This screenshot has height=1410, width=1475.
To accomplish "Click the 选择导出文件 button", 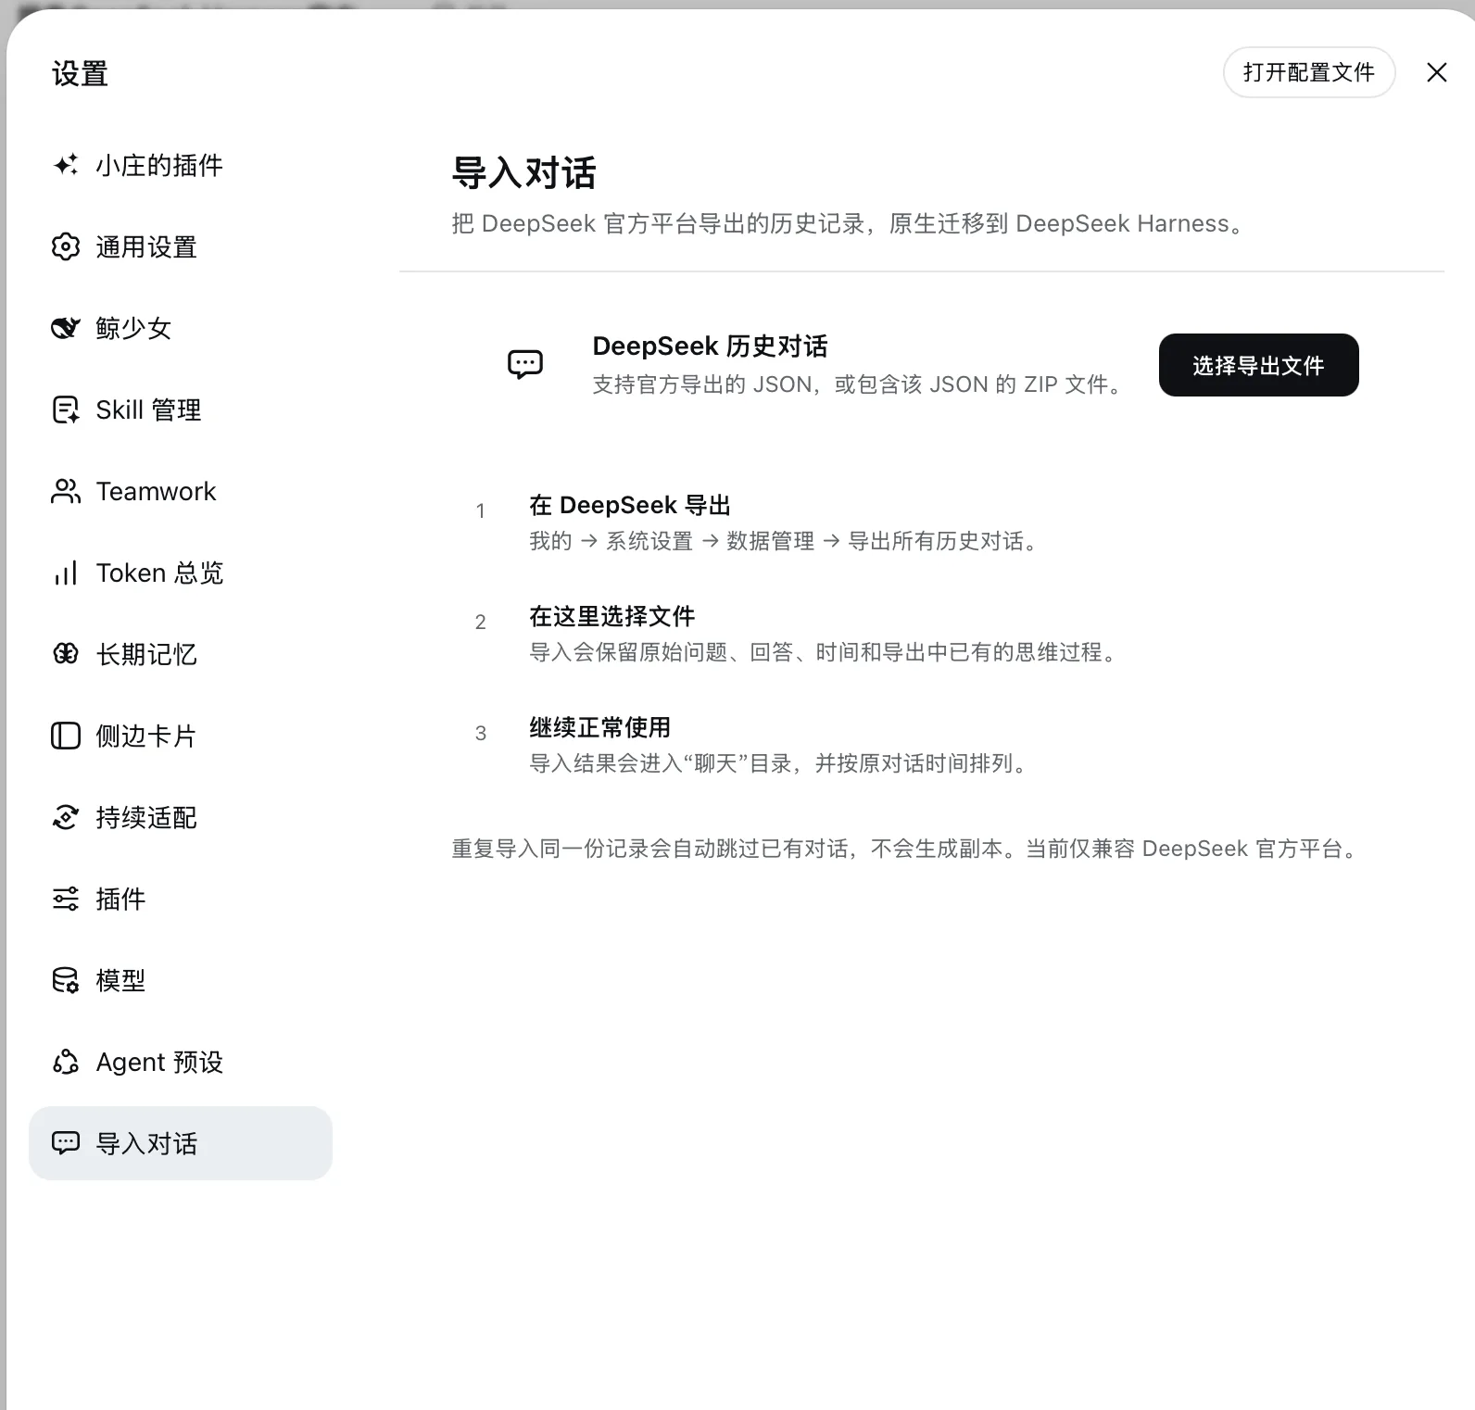I will tap(1258, 365).
